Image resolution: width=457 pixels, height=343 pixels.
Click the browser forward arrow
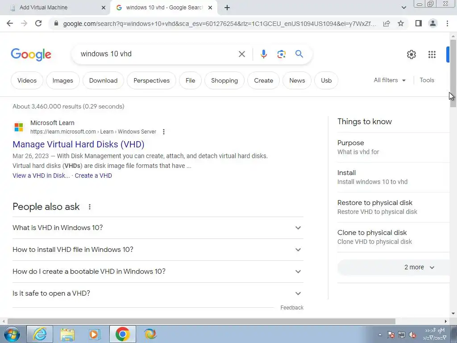[x=24, y=23]
